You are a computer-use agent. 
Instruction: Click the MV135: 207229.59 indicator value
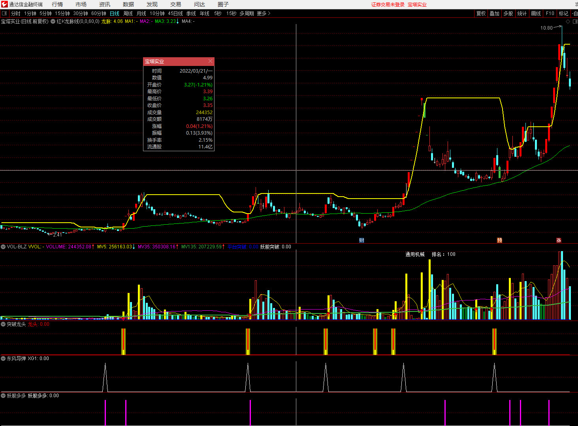(x=203, y=247)
